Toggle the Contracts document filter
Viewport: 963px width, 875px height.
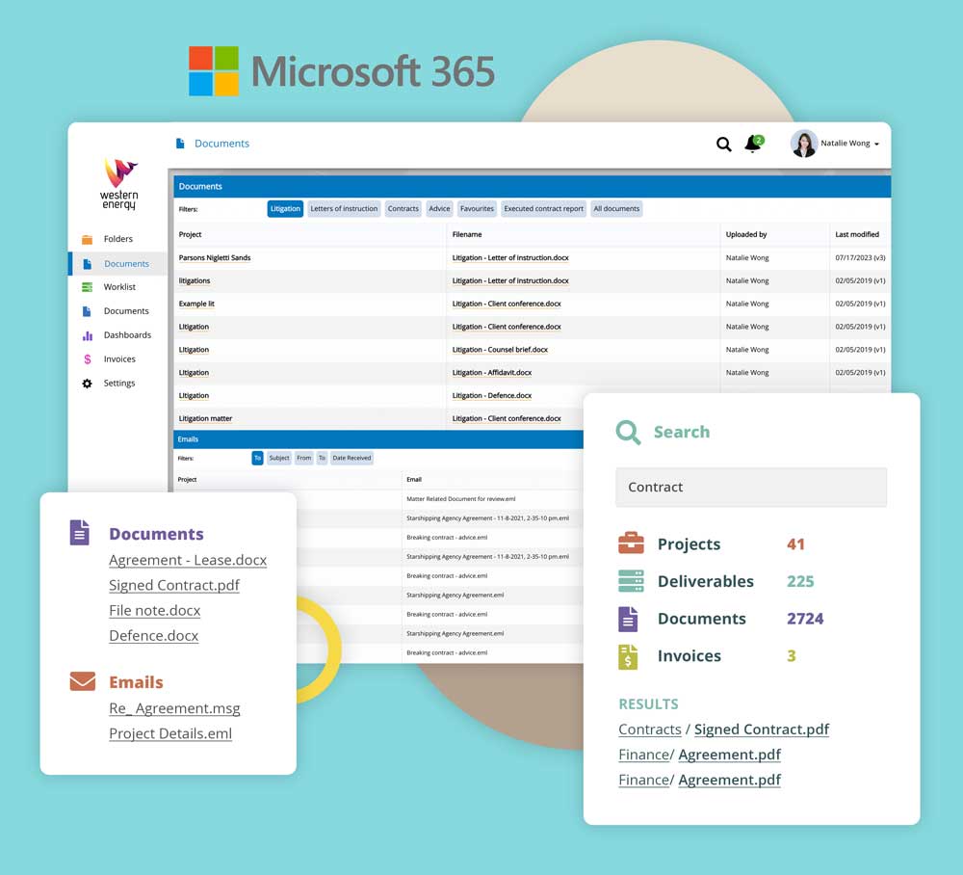(x=403, y=209)
